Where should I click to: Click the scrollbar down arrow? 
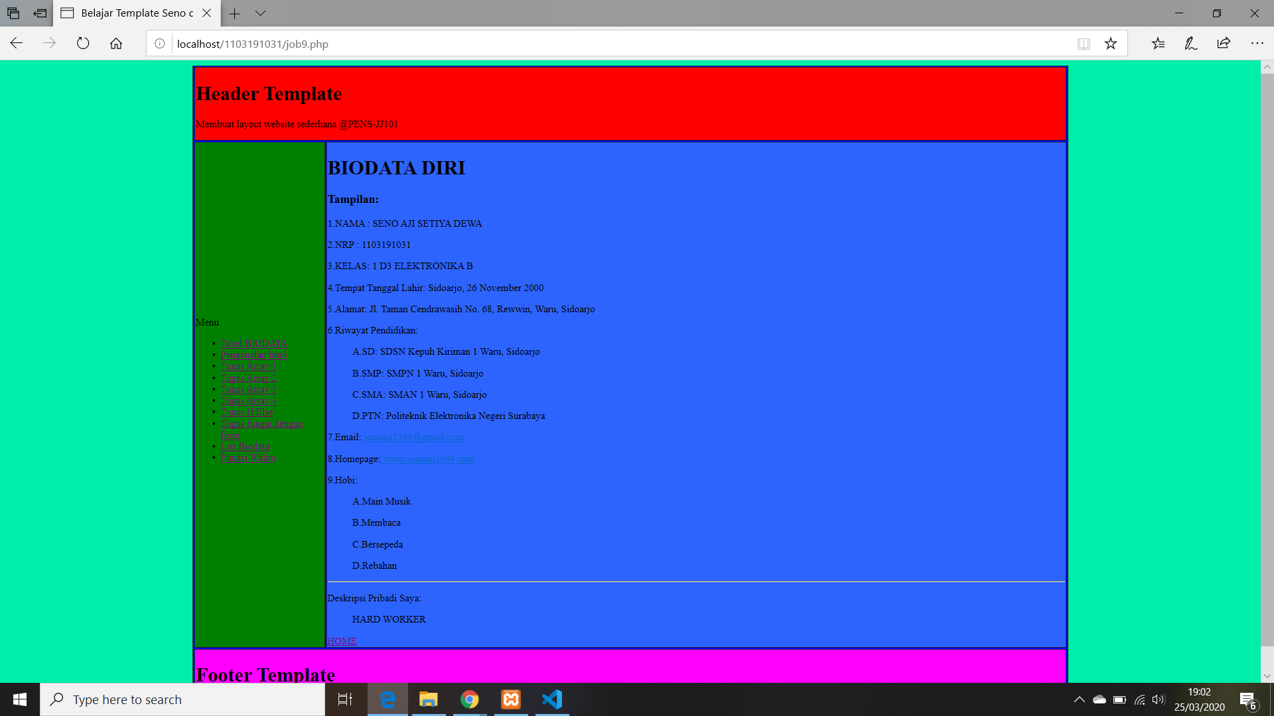point(1267,676)
